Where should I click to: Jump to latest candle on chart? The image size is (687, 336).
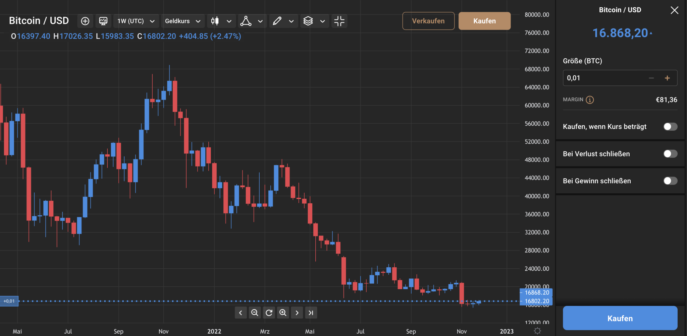click(x=311, y=313)
